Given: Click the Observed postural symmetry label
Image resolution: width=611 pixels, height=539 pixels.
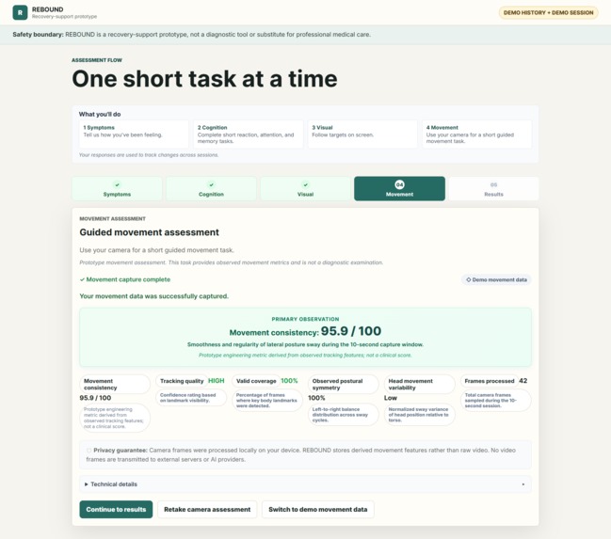Looking at the screenshot, I should point(343,385).
